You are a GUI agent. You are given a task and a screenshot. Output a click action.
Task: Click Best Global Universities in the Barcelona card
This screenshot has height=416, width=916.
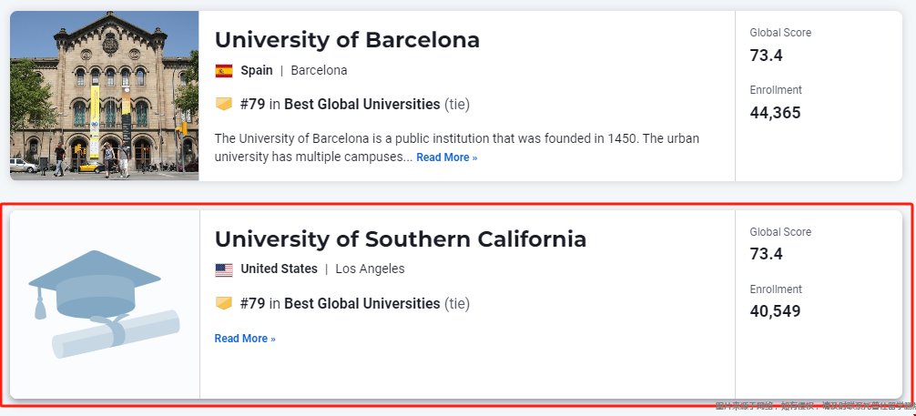(x=362, y=104)
